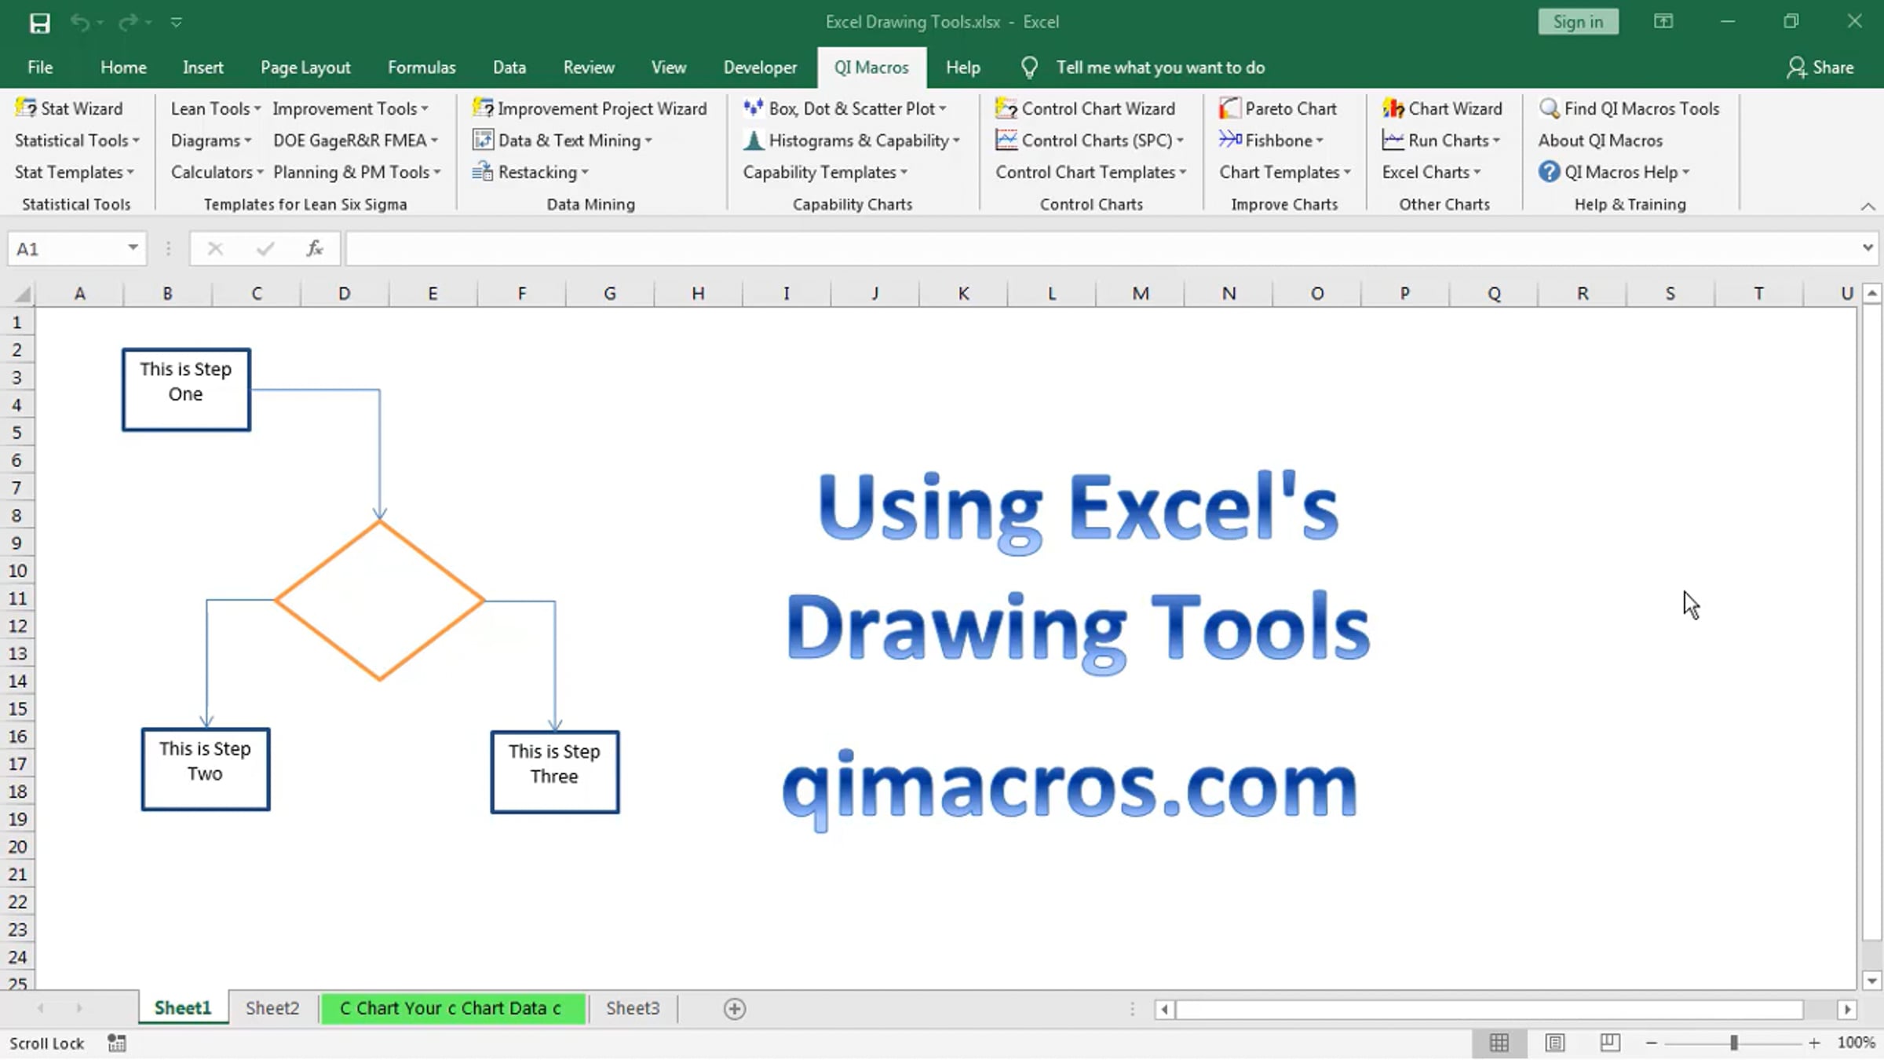Viewport: 1884px width, 1060px height.
Task: Click the Insert Function fx icon
Action: (x=315, y=249)
